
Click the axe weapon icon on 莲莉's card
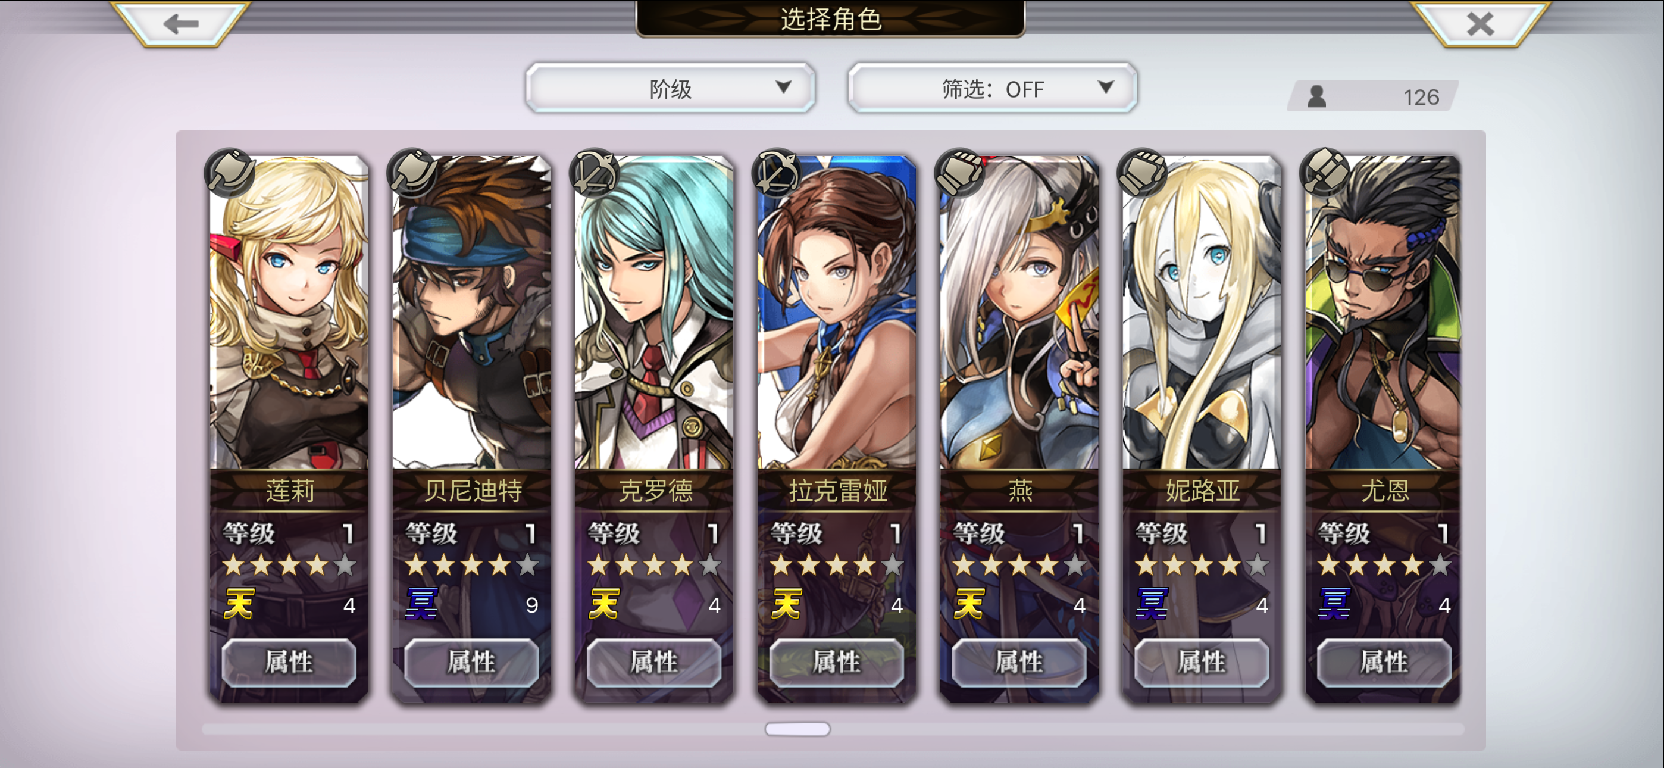(230, 173)
